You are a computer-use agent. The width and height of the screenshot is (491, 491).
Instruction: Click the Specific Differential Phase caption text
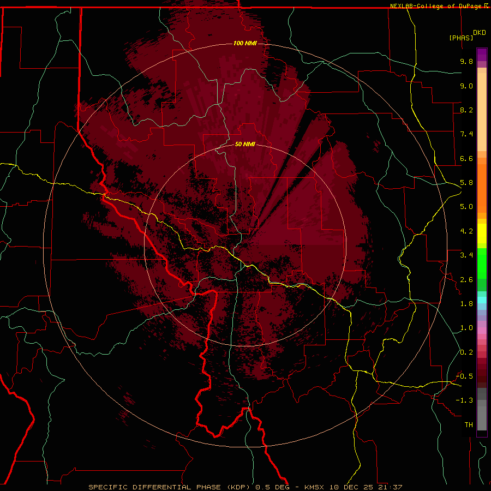pyautogui.click(x=170, y=487)
